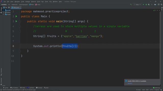Open the LuaCheck tool window button

[31, 88]
